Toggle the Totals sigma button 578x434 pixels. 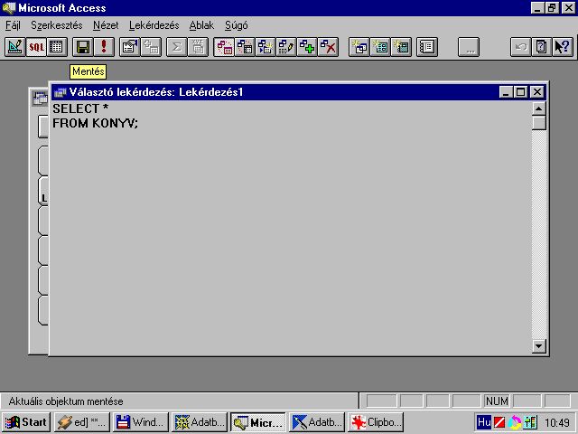[x=177, y=47]
